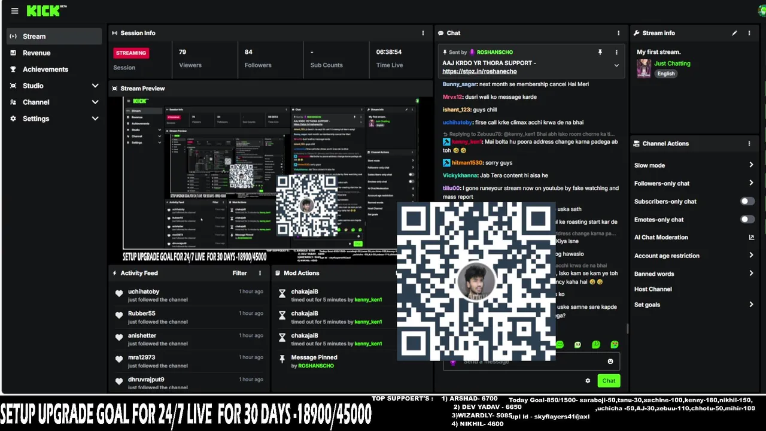Click the Stream Preview video thumbnail

click(x=270, y=180)
